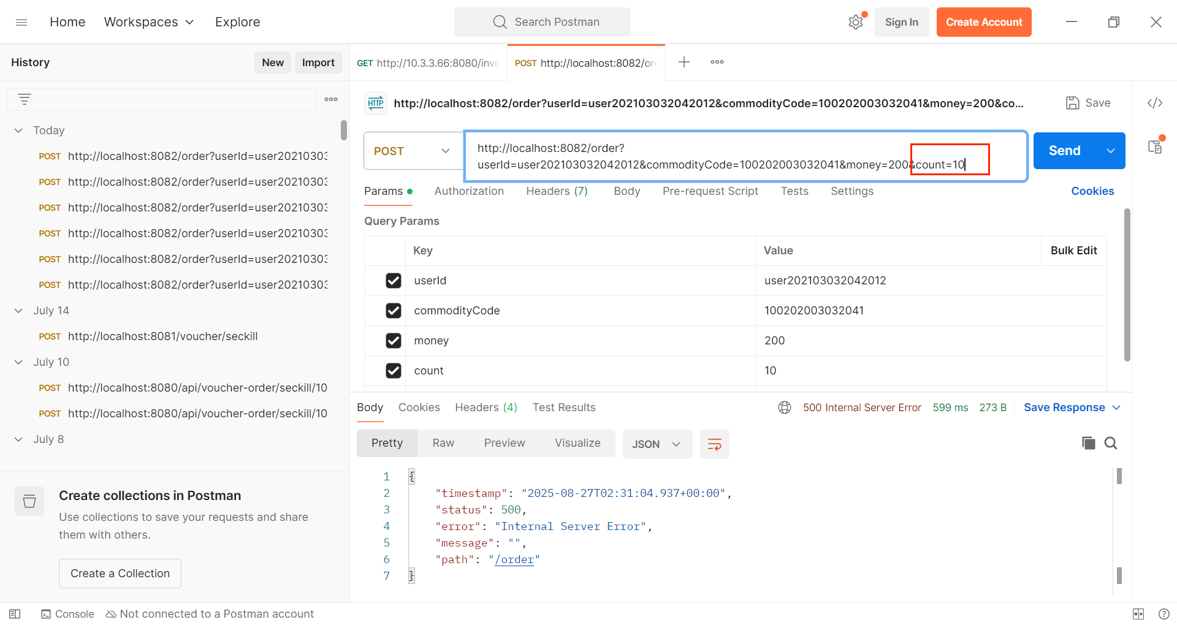Open the request Body tab
1177x625 pixels.
pos(627,191)
